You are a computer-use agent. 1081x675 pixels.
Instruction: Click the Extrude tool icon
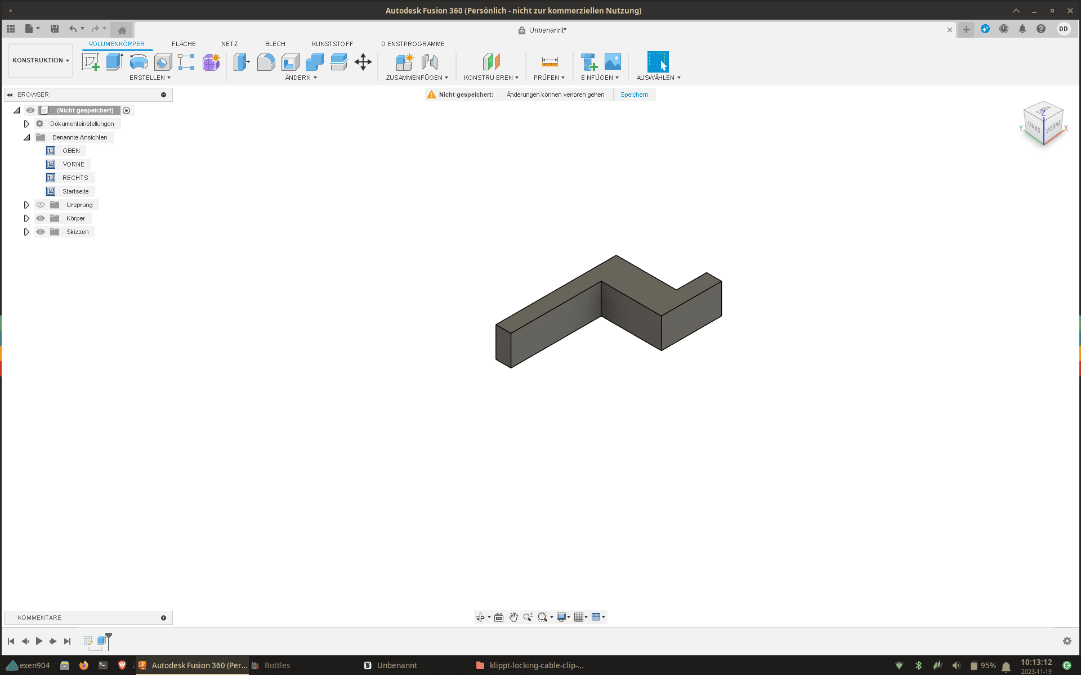point(114,62)
